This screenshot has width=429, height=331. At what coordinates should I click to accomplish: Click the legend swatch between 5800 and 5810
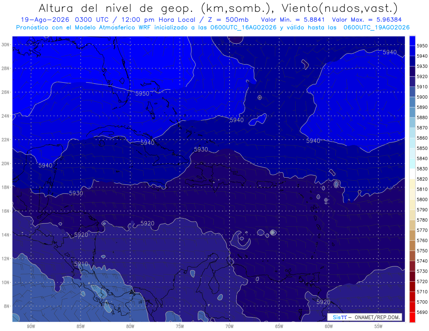412,194
